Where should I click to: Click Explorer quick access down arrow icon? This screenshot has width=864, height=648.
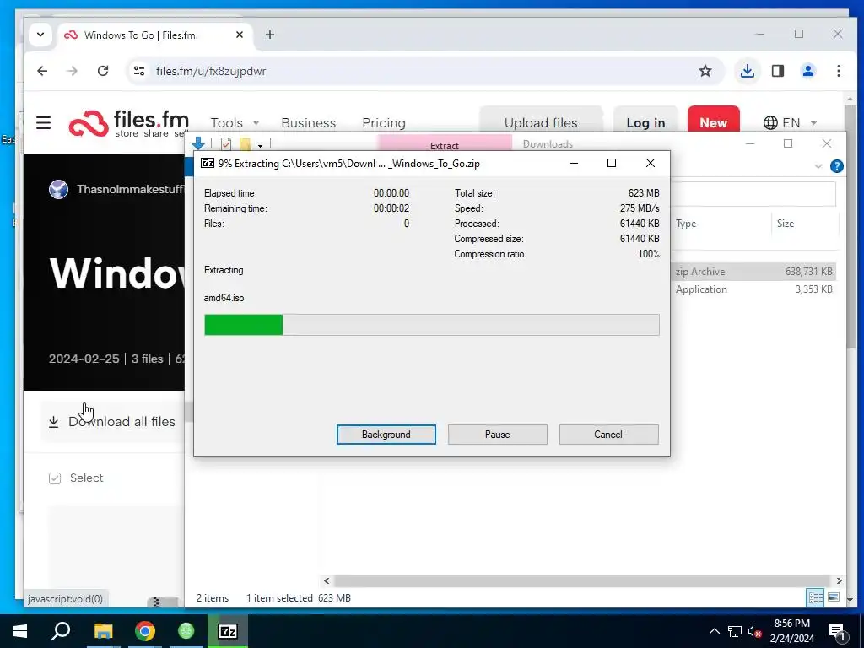tap(199, 143)
